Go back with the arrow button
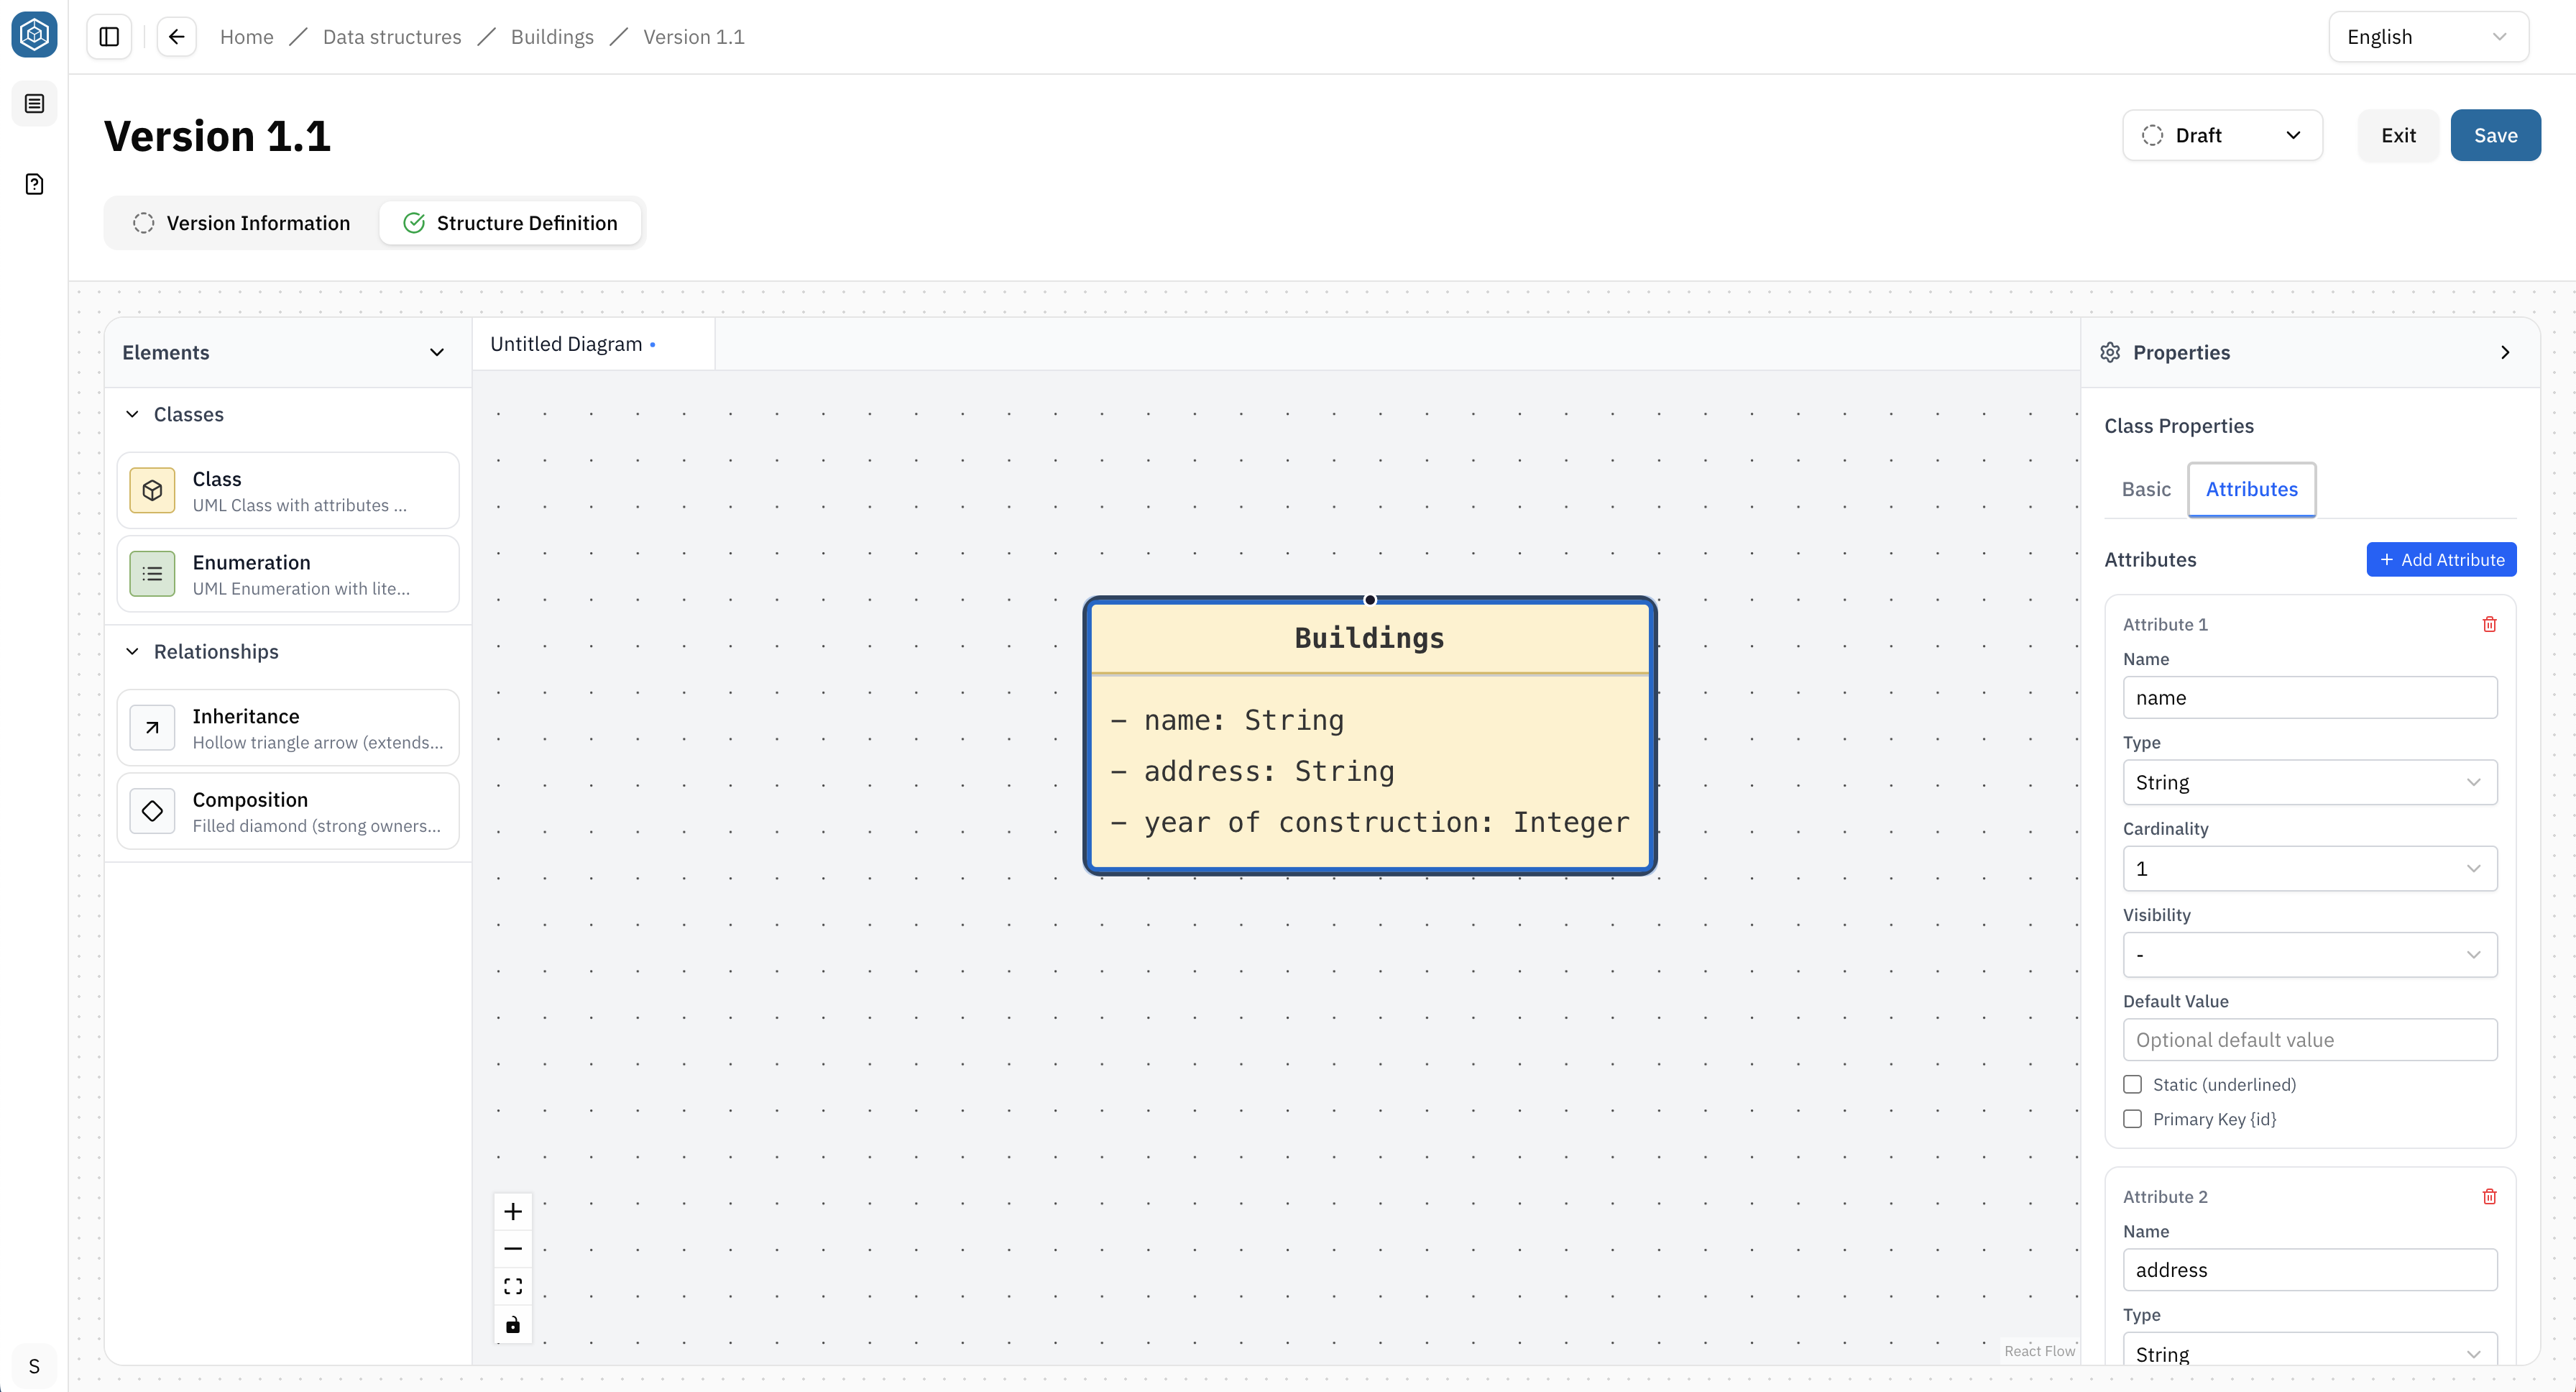2576x1392 pixels. click(176, 37)
